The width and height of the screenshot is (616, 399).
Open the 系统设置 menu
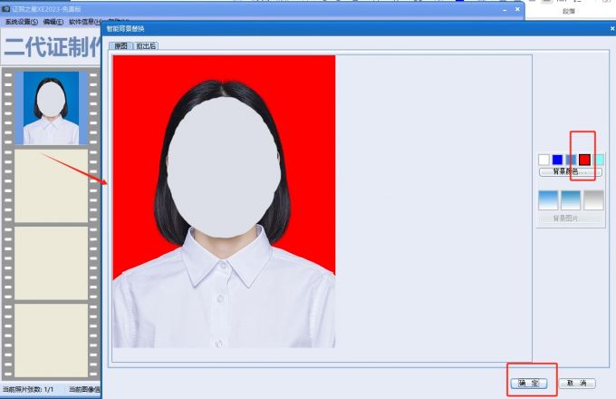[x=21, y=21]
